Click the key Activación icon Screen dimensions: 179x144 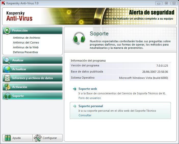click(7, 87)
